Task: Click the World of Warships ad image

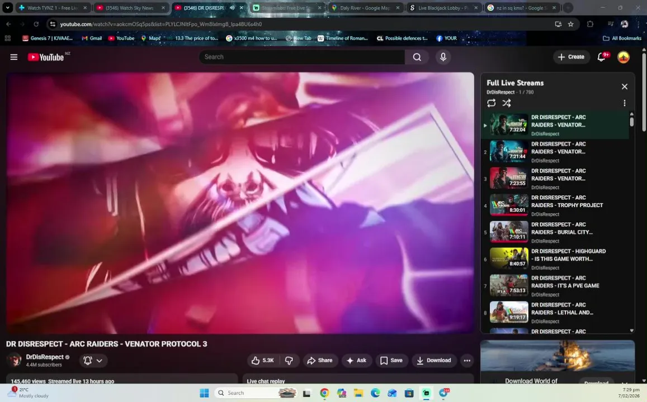Action: coord(558,356)
